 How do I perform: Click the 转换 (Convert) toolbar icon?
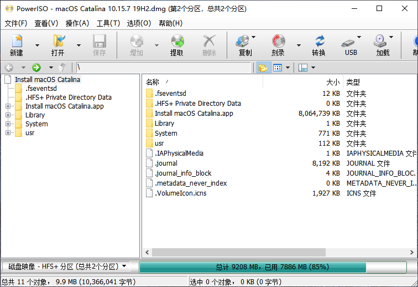point(319,45)
